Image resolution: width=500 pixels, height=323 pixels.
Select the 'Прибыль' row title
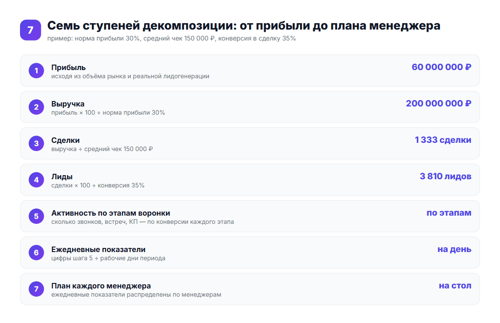point(69,68)
